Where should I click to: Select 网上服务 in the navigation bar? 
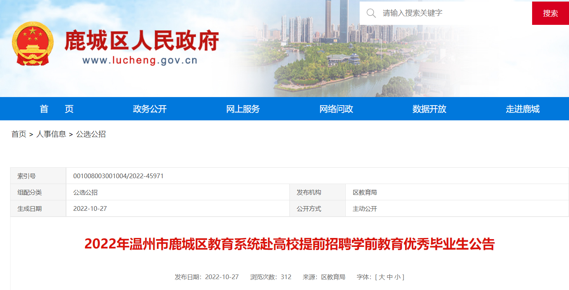tap(243, 109)
